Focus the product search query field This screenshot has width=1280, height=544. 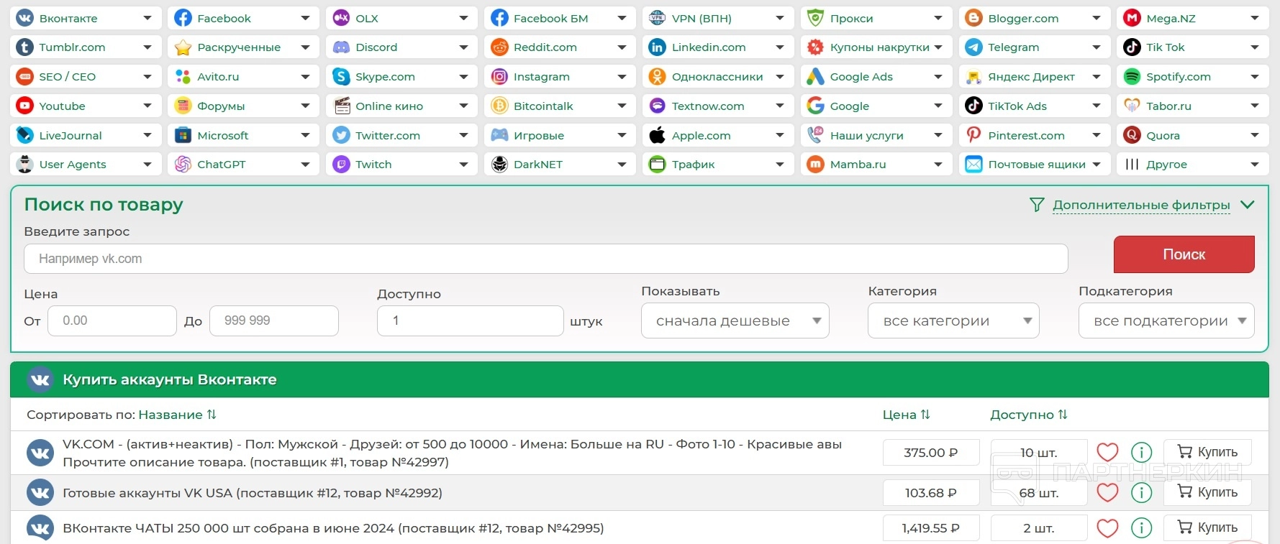[x=545, y=259]
